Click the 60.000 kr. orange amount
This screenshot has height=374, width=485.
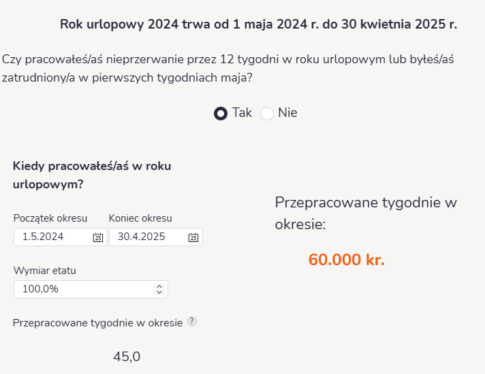point(346,260)
